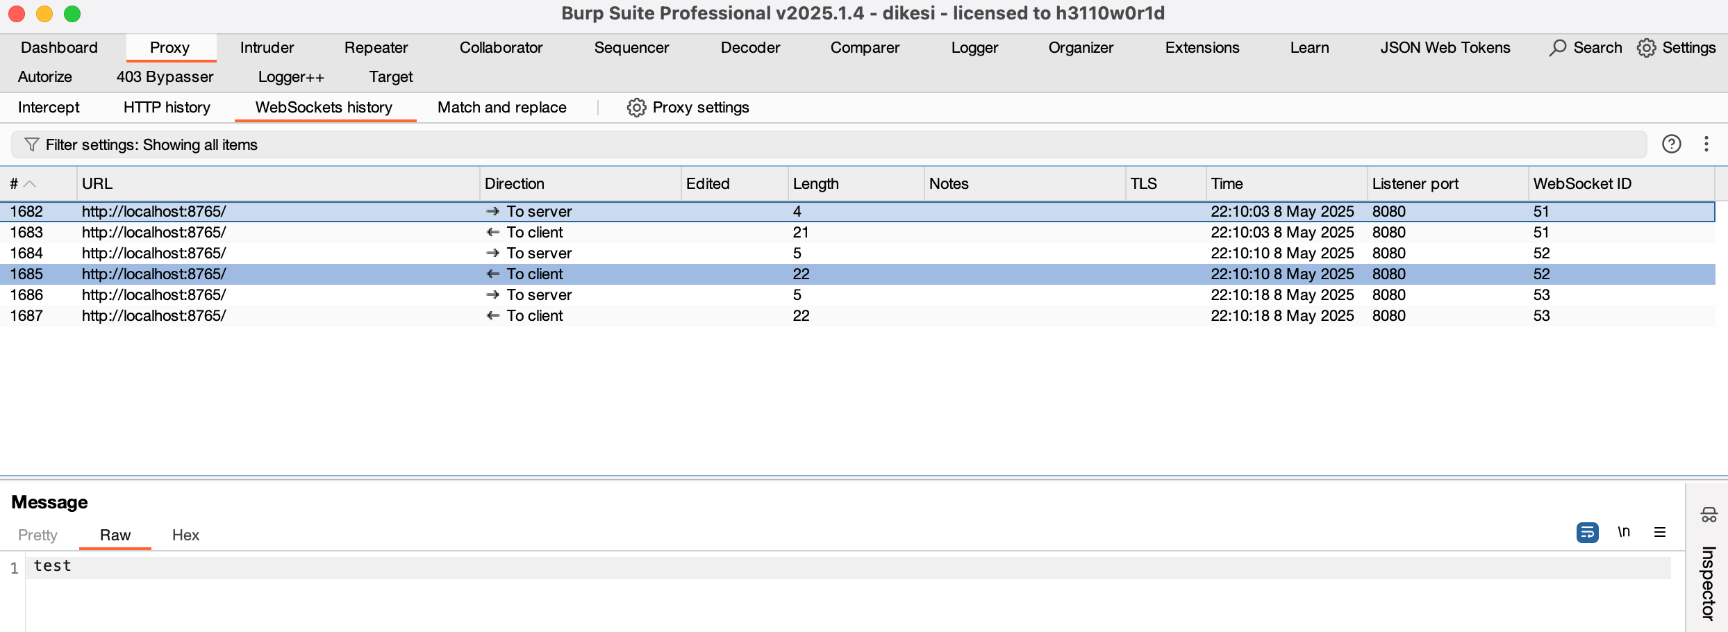The width and height of the screenshot is (1728, 632).
Task: Select message row 1687
Action: point(858,316)
